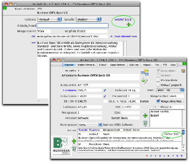
Task: Click the blue Listenpreis label
Action: coord(70,90)
